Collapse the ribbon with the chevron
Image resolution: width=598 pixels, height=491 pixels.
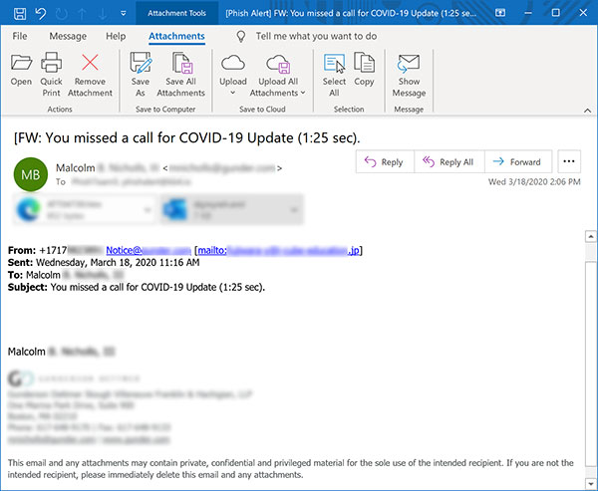(587, 111)
